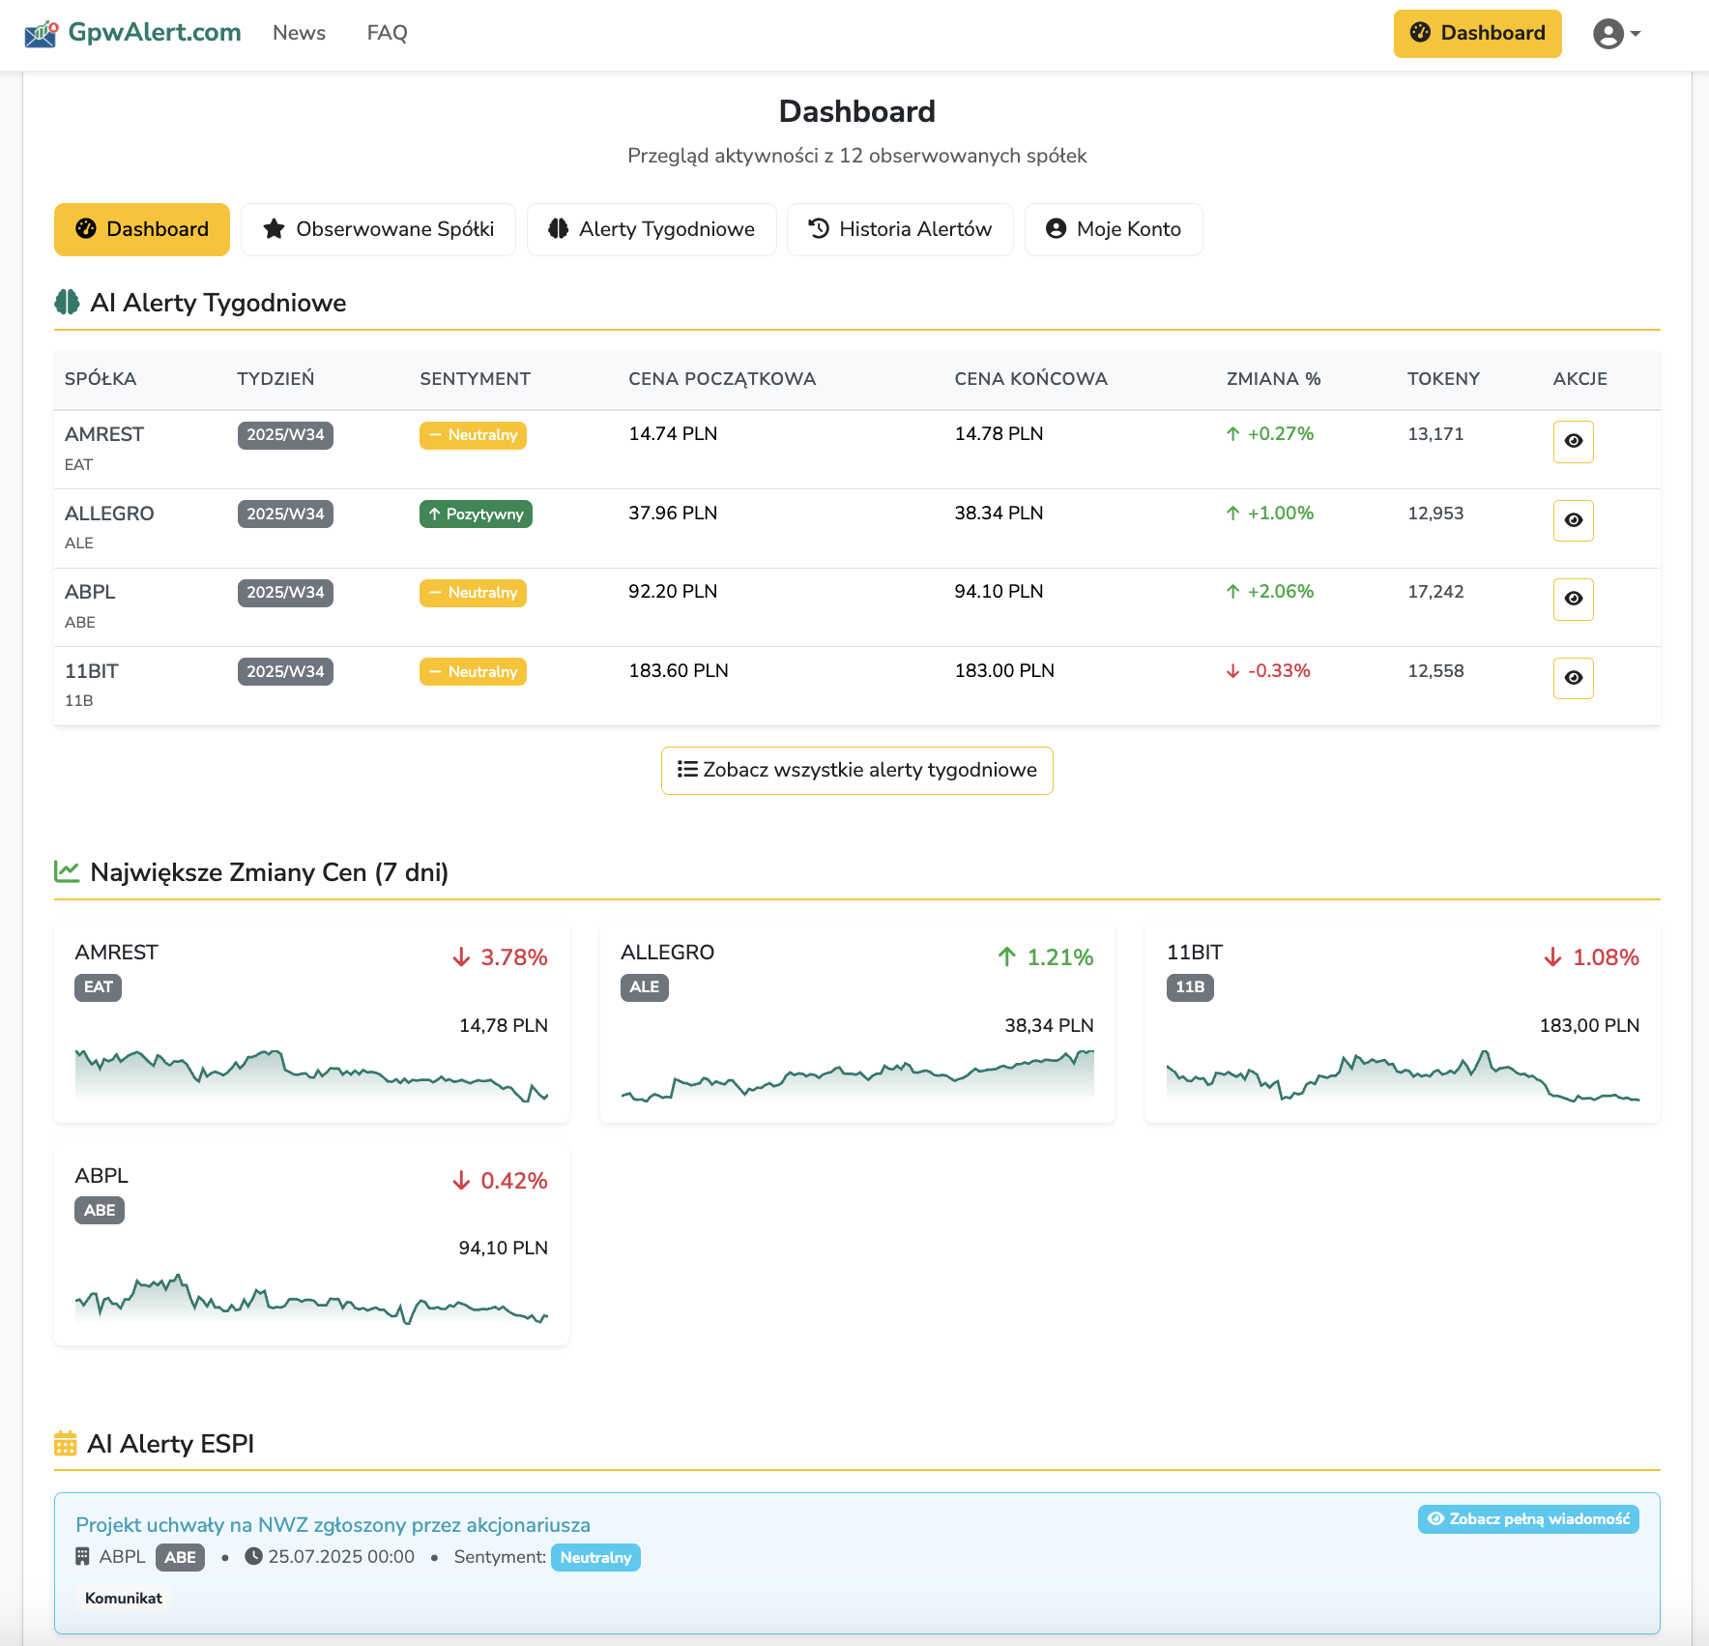Click the 1.08% drop indicator on 11BIT card
The image size is (1709, 1646).
click(x=1591, y=957)
